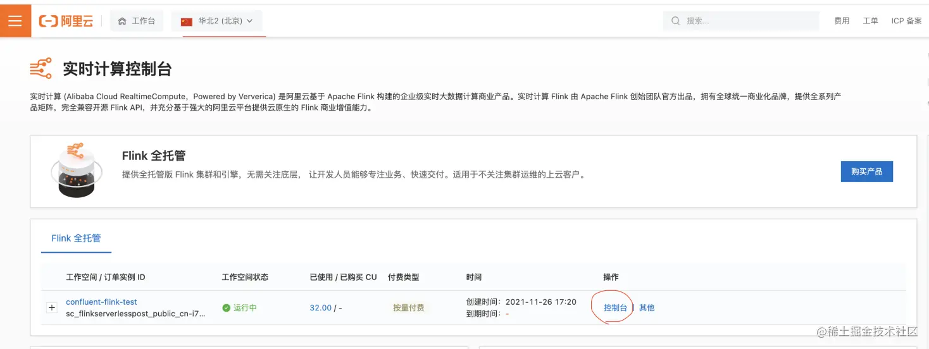The height and width of the screenshot is (349, 929).
Task: Open the confluent-flink-test workspace link
Action: coord(101,302)
